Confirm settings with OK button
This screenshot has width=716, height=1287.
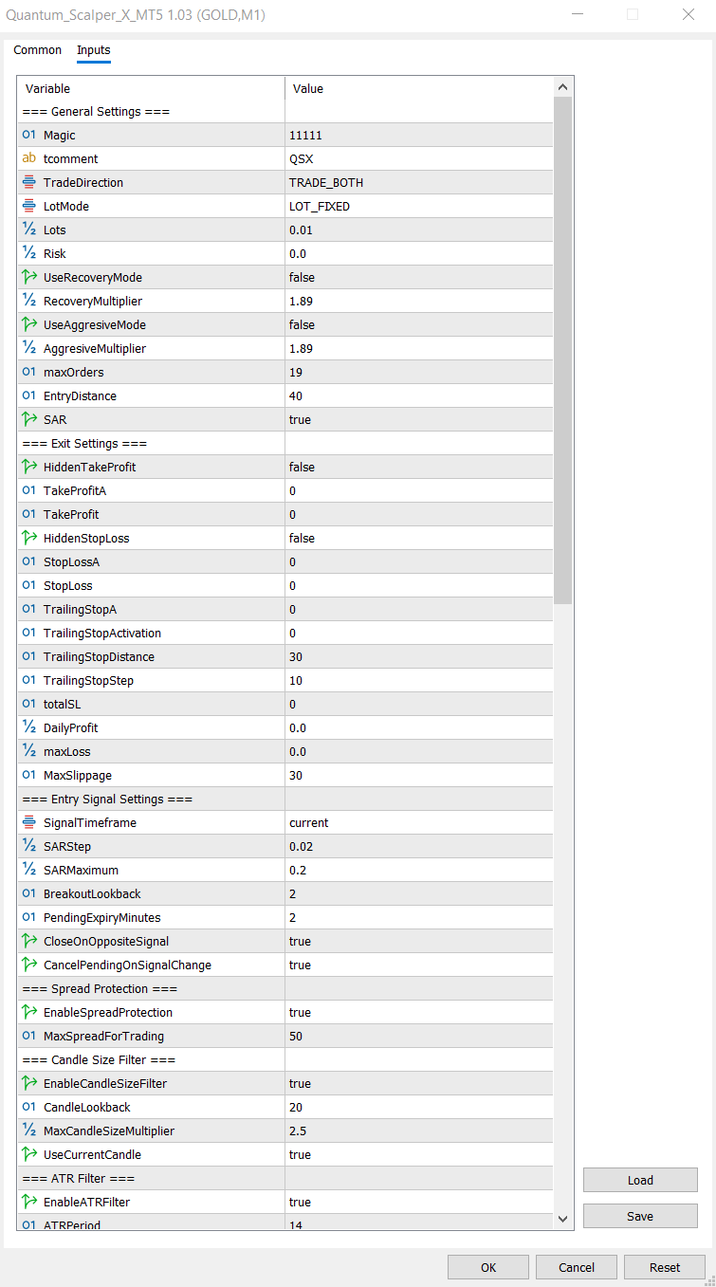coord(488,1267)
